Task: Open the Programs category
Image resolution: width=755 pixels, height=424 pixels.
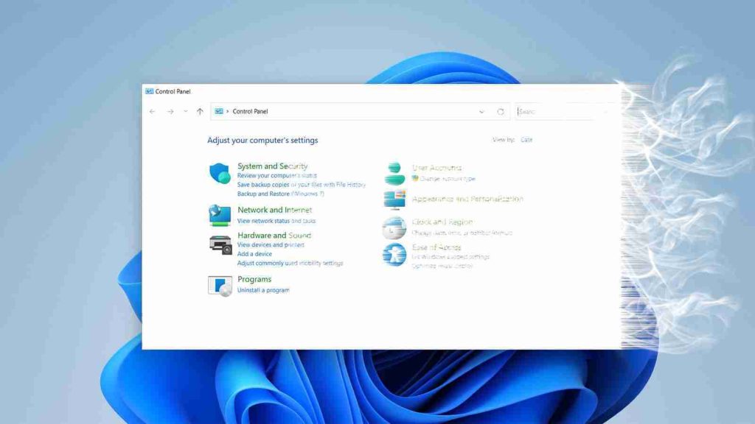Action: 254,279
